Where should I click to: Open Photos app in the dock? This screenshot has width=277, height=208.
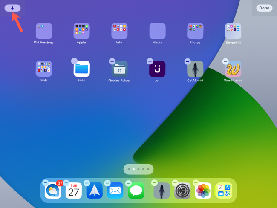[x=203, y=191]
